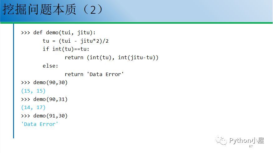This screenshot has width=273, height=153.
Task: Click the def demo(tui, jitu): line
Action: (x=58, y=33)
